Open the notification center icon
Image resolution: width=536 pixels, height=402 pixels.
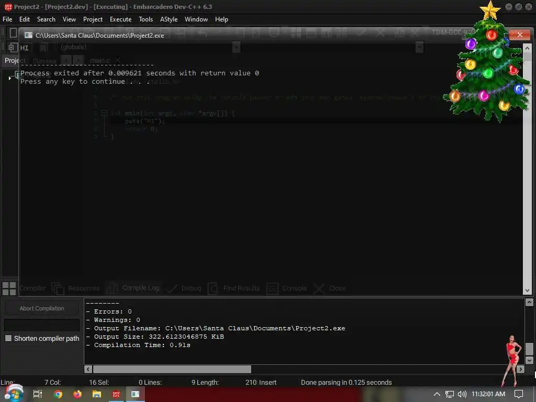point(519,394)
